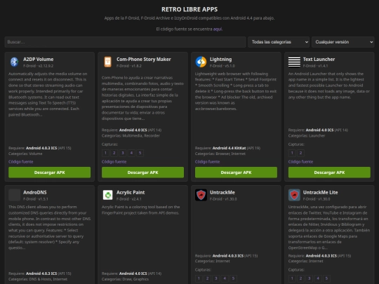The image size is (379, 284).
Task: Open screenshot 2 of UntrackMe Lite
Action: point(300,278)
